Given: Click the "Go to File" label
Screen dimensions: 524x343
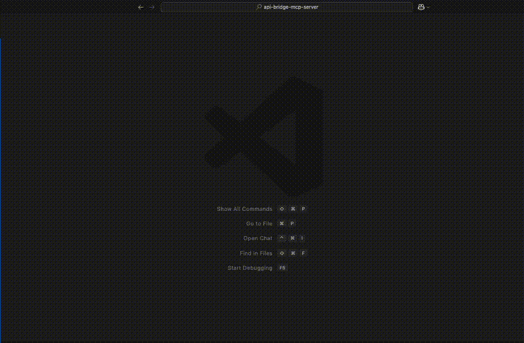Looking at the screenshot, I should tap(259, 224).
